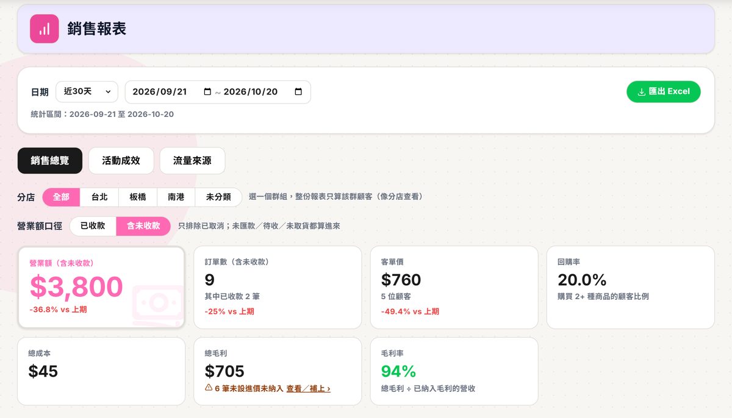Select the 全部 store filter
Viewport: 732px width, 418px height.
tap(61, 197)
